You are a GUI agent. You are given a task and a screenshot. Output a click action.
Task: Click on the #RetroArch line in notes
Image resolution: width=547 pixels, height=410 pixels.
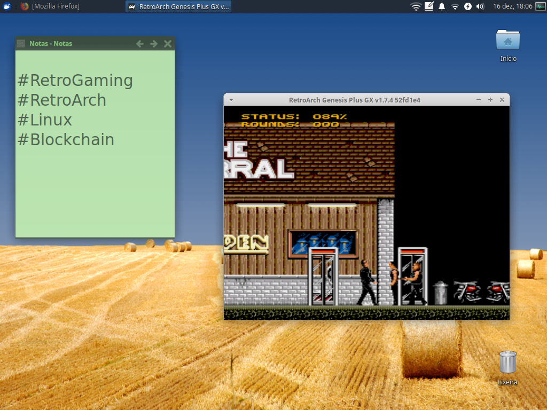[x=62, y=100]
